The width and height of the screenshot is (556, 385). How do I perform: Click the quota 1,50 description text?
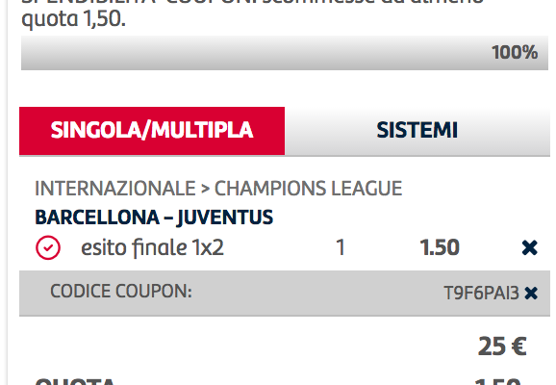click(73, 19)
